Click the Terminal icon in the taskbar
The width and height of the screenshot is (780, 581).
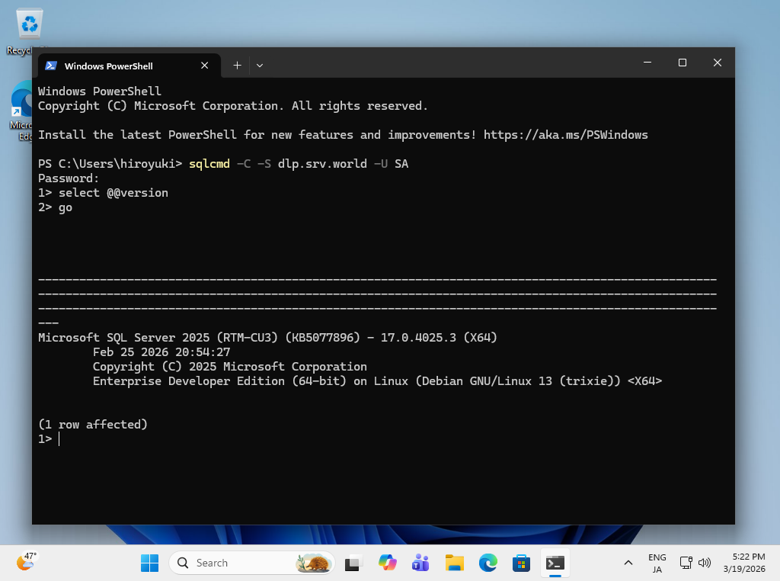[555, 563]
